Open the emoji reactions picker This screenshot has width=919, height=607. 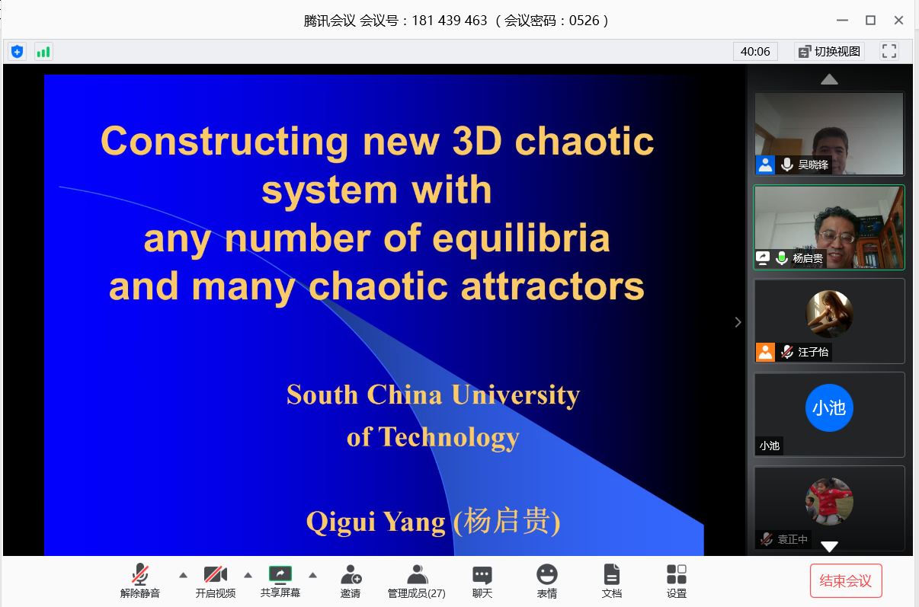pyautogui.click(x=546, y=580)
